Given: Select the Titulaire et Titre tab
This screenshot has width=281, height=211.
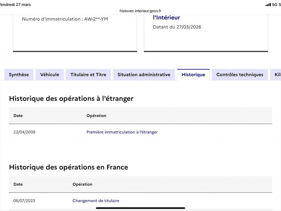Looking at the screenshot, I should (x=88, y=75).
